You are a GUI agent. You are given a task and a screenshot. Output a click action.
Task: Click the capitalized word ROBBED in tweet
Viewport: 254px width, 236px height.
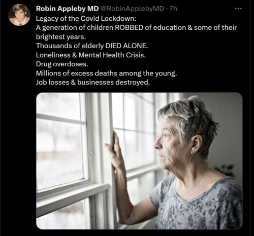point(129,28)
